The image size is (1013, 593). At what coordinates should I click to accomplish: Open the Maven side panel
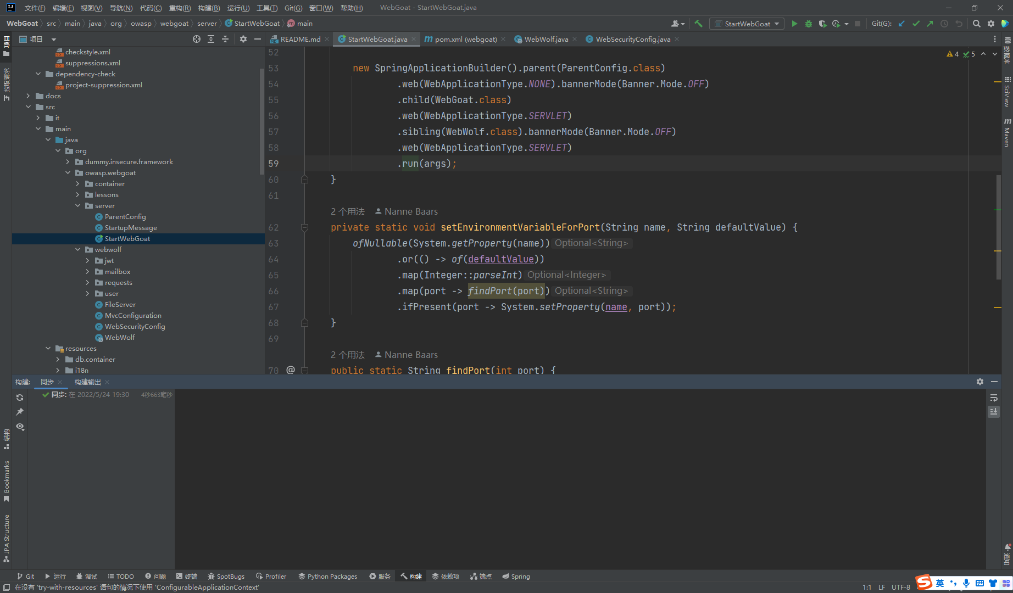(x=1007, y=132)
